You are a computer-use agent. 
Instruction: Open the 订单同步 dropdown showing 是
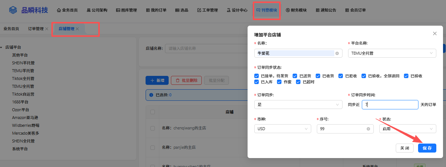tap(298, 105)
